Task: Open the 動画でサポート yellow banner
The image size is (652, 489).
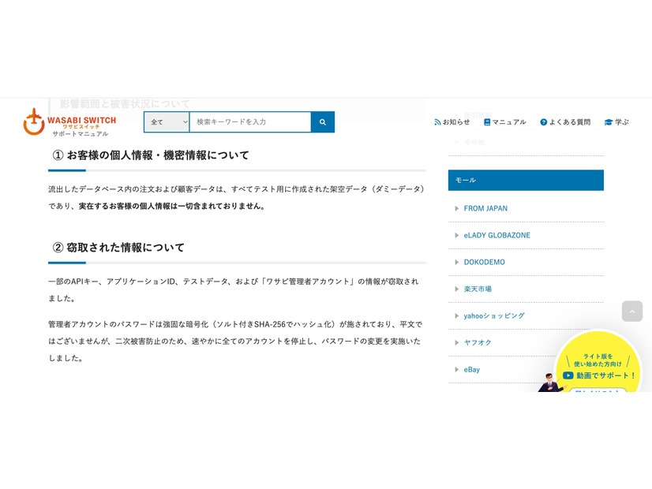Action: [x=598, y=362]
